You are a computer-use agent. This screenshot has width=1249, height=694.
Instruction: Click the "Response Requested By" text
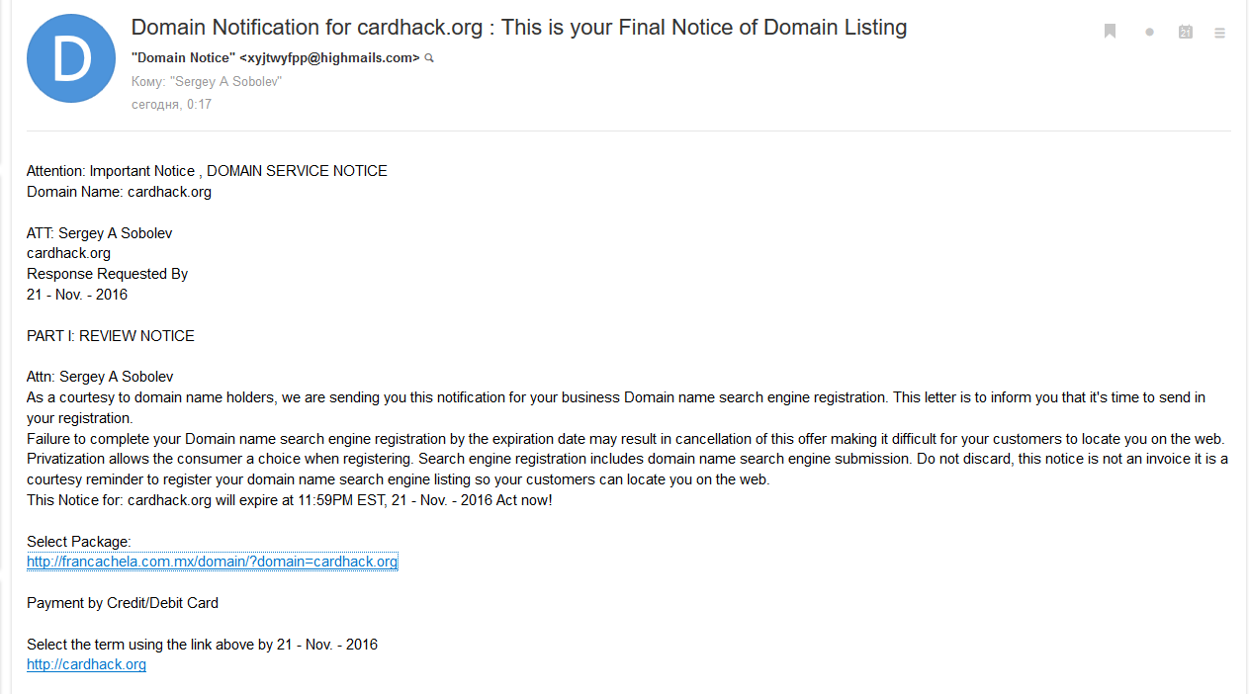[x=107, y=274]
